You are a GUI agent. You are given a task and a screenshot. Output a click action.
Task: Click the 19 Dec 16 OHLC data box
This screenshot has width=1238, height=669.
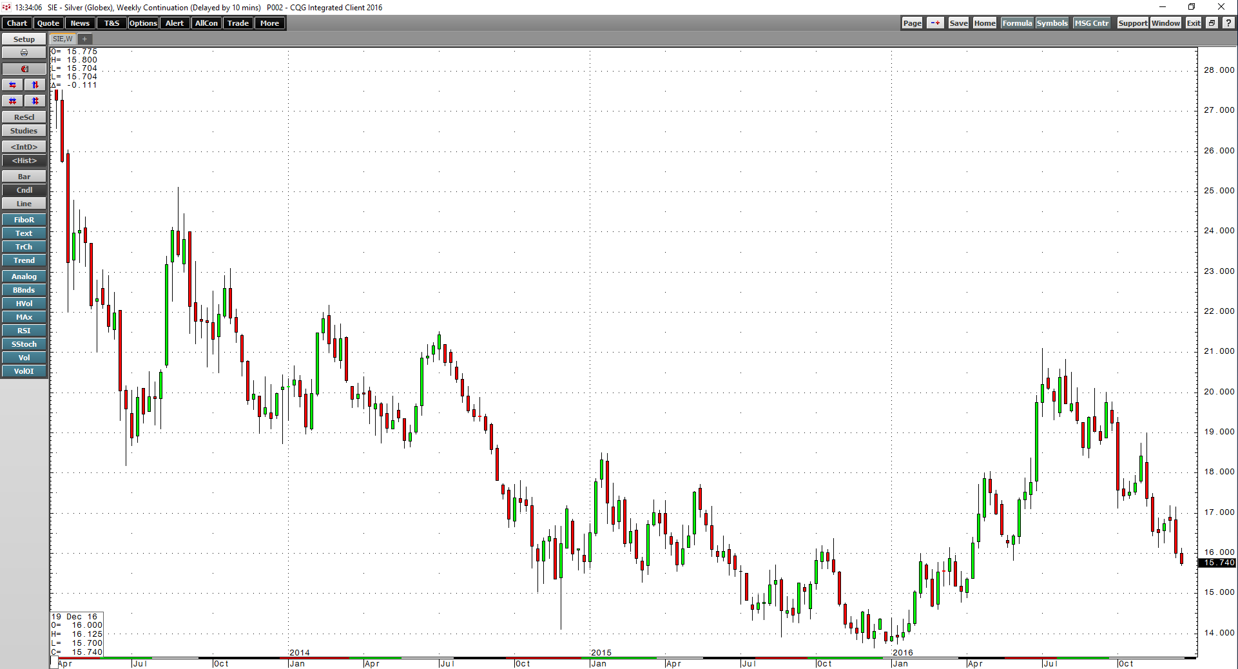coord(77,634)
